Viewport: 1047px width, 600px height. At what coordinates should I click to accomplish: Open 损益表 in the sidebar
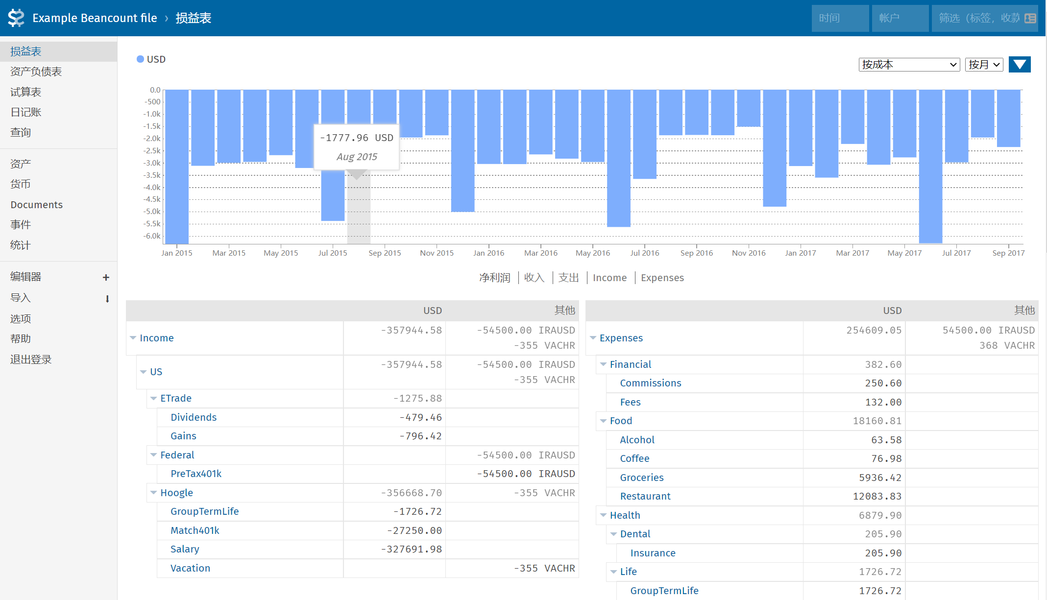[58, 51]
